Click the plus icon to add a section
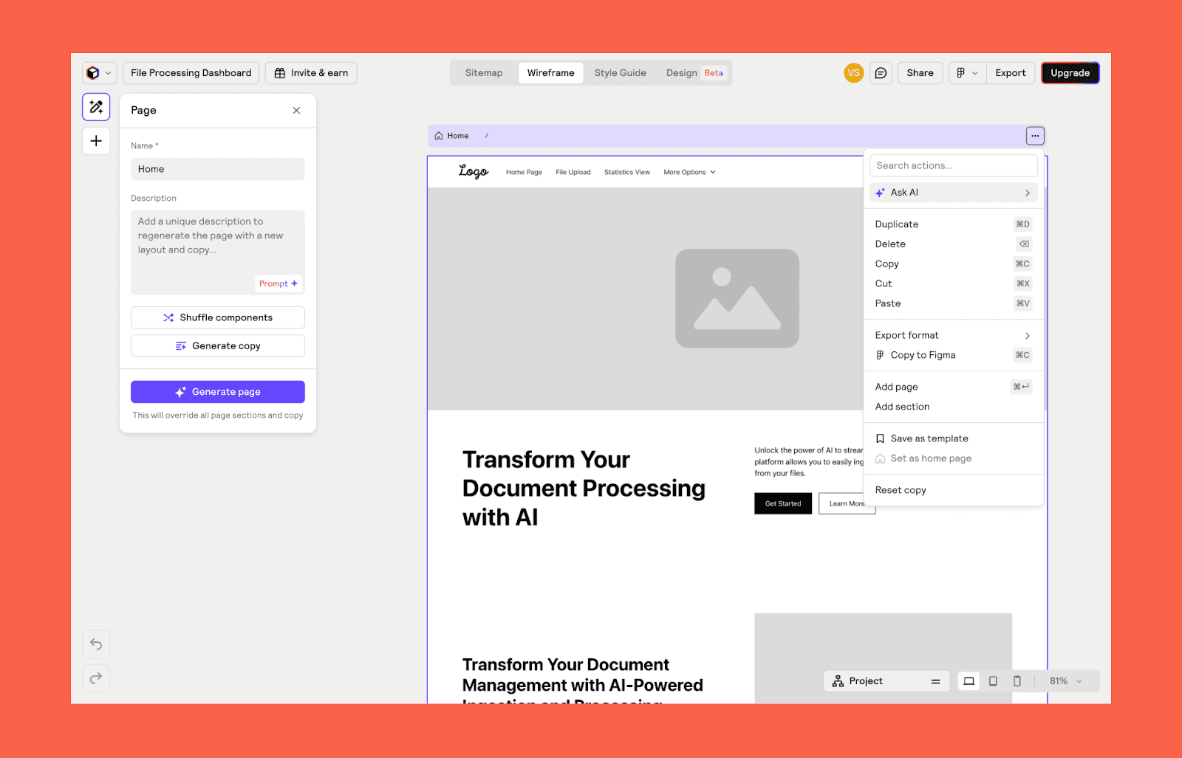This screenshot has height=758, width=1182. (96, 140)
